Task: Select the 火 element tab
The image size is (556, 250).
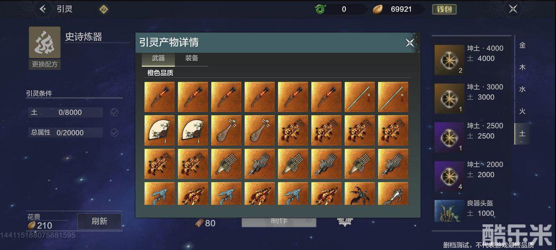Action: 522,111
